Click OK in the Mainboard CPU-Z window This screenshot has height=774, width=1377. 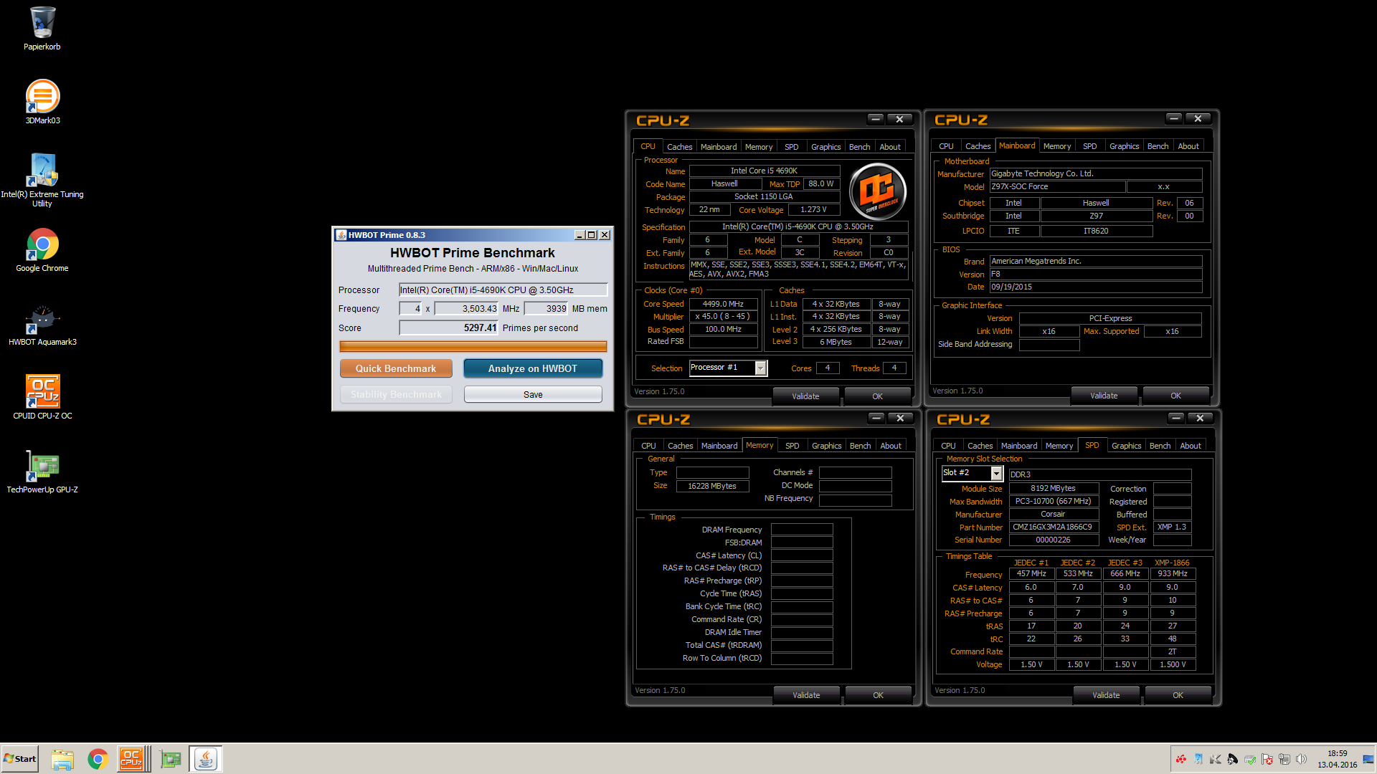(x=1175, y=395)
